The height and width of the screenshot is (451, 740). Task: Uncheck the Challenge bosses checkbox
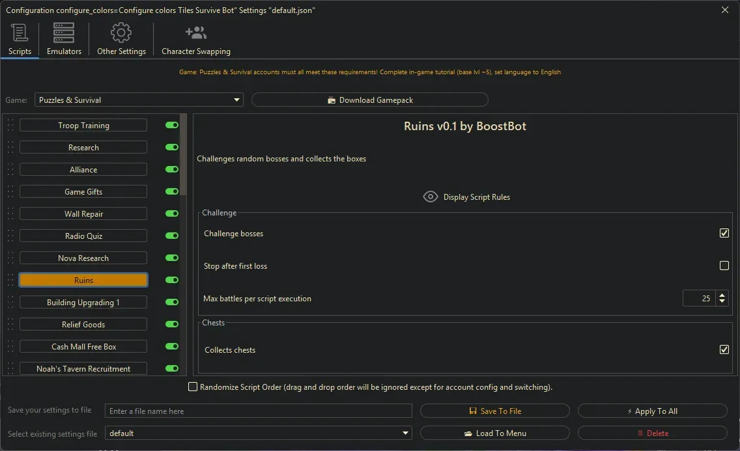(x=724, y=233)
